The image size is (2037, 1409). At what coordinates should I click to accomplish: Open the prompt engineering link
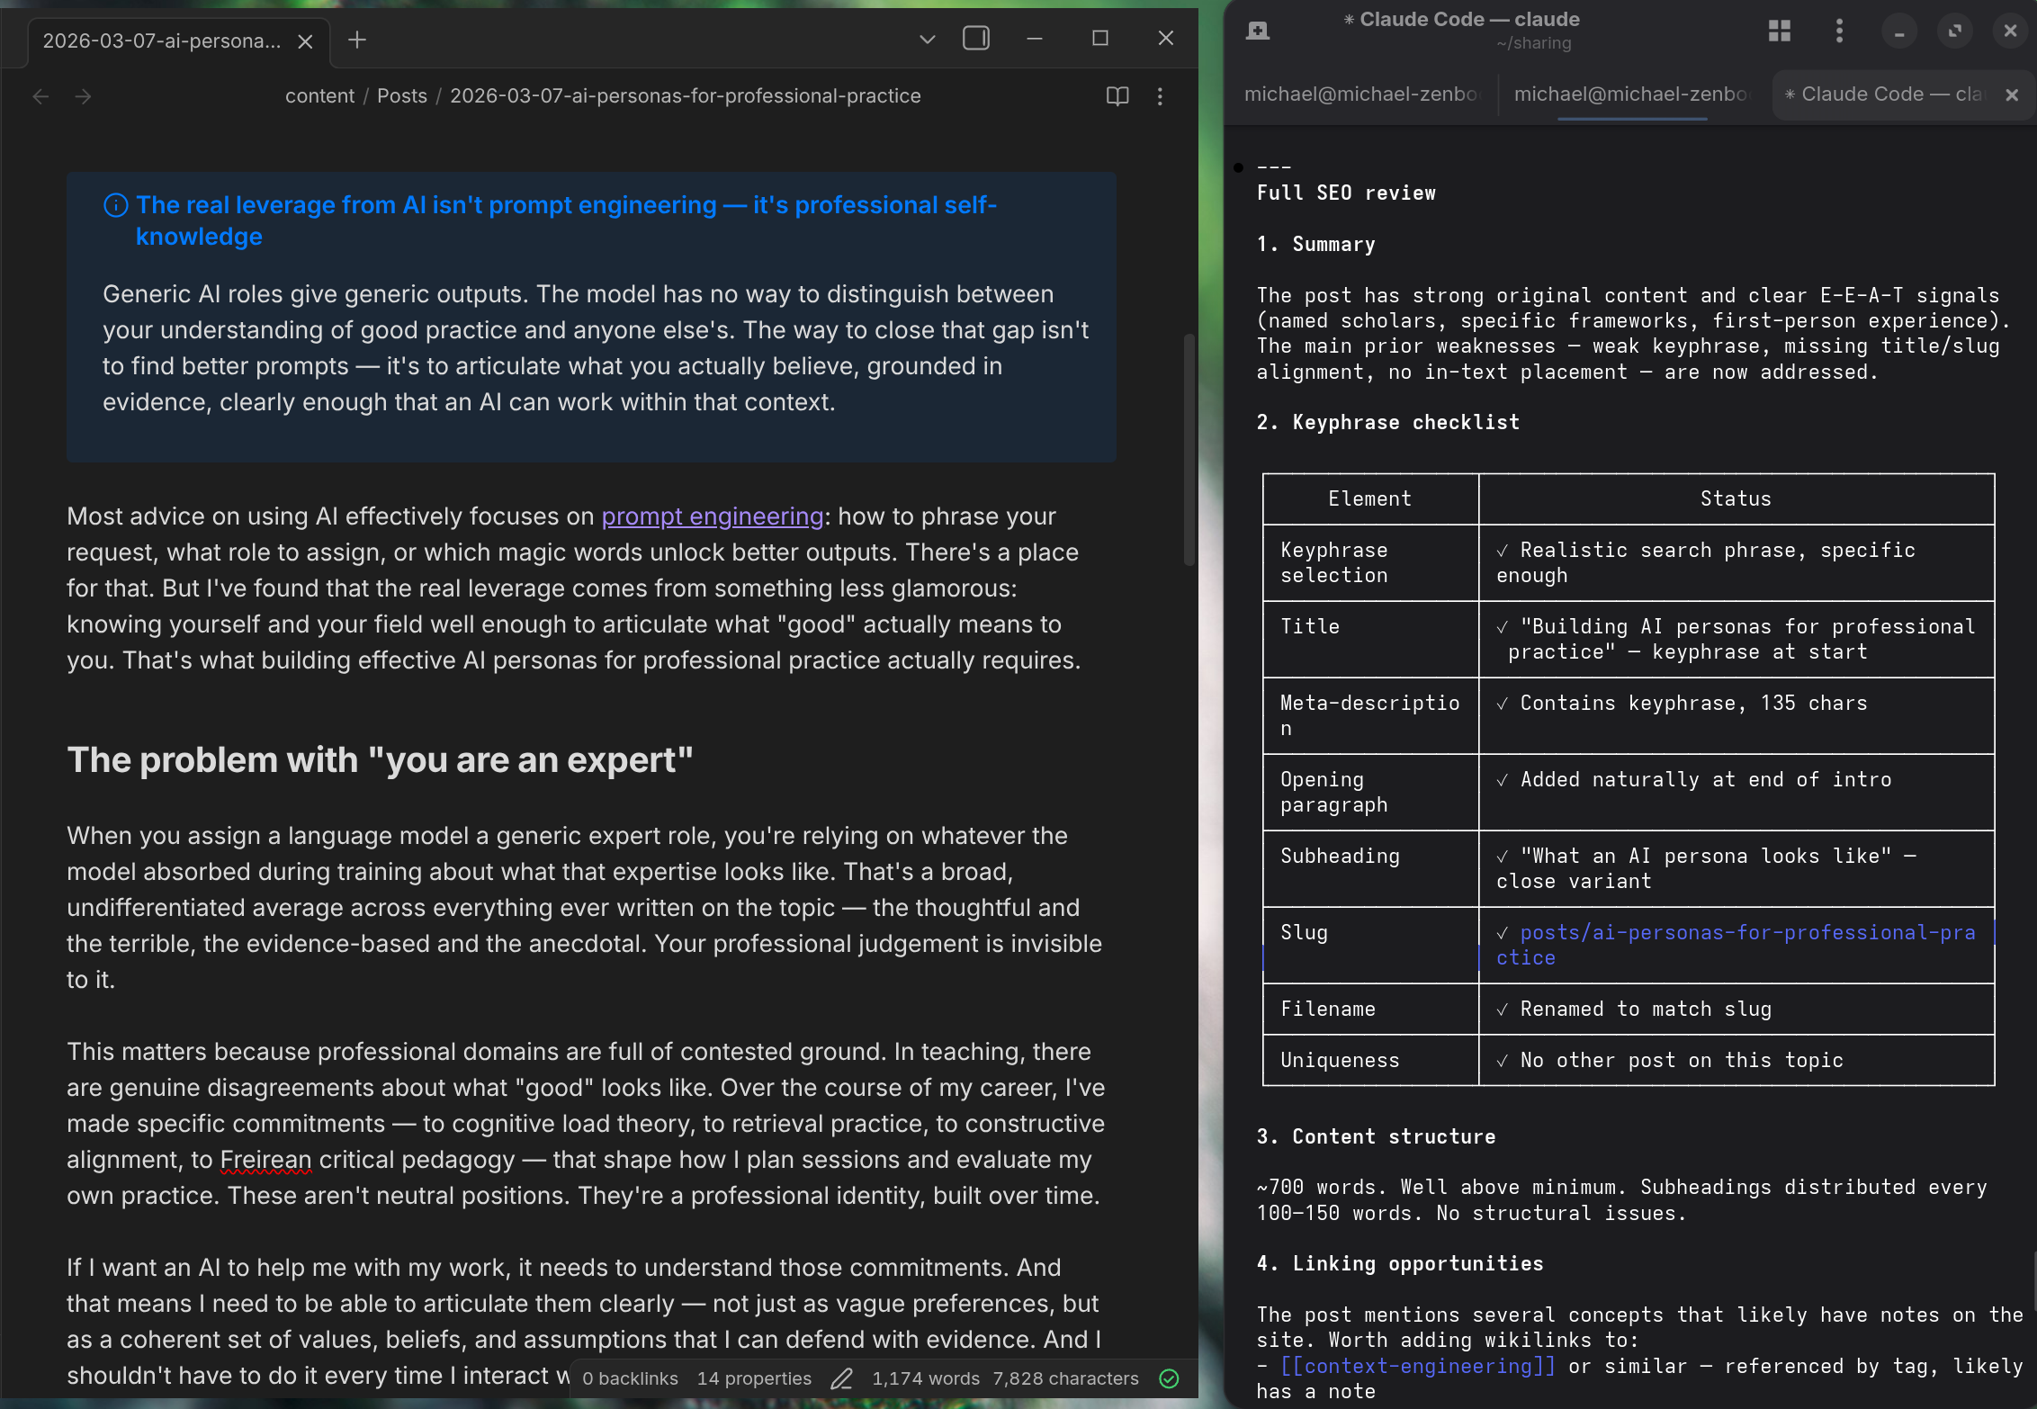coord(712,516)
